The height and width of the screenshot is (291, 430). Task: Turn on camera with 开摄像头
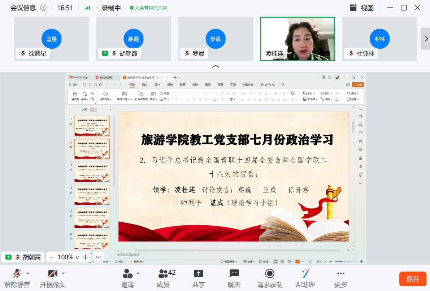coord(53,274)
